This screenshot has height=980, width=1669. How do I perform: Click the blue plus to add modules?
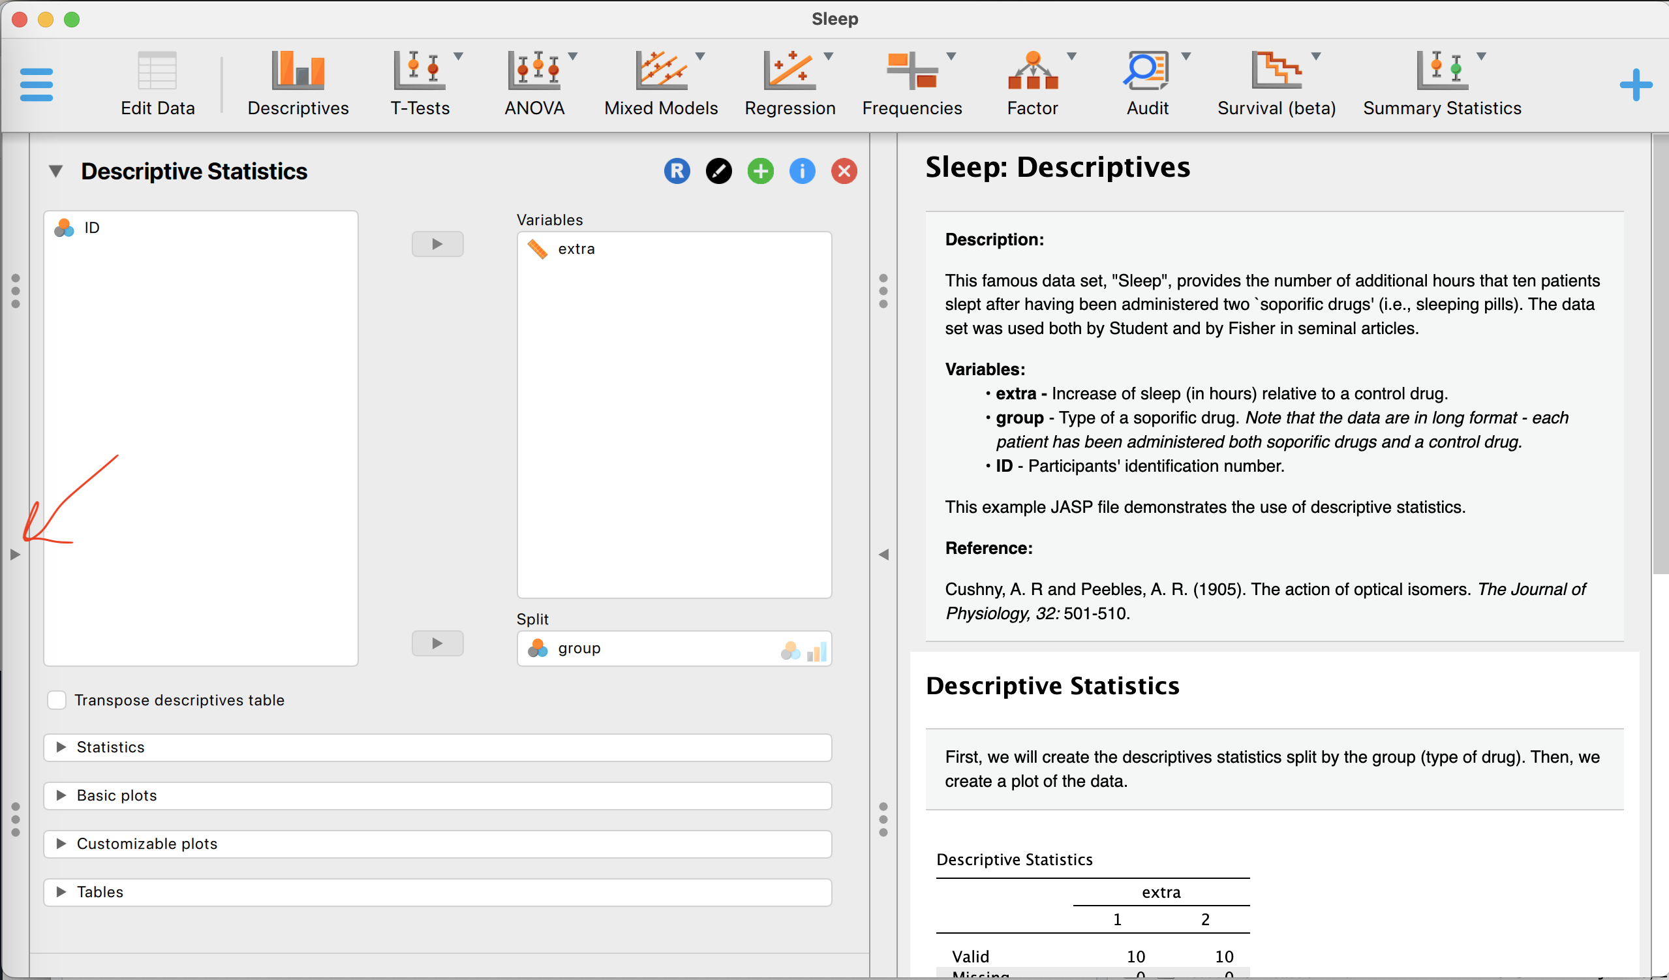tap(1635, 85)
